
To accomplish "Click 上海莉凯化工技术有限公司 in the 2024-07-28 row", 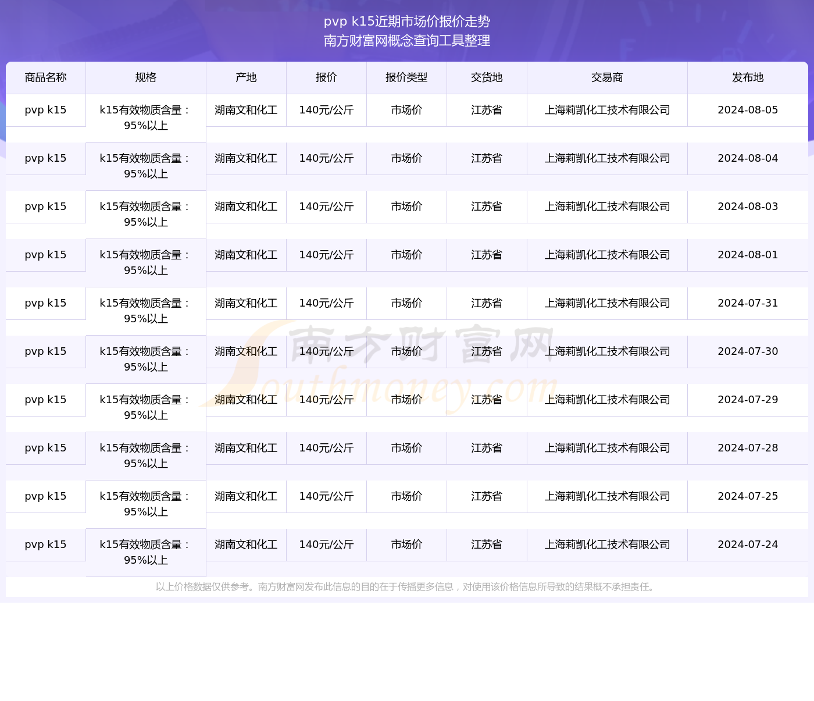I will (607, 448).
